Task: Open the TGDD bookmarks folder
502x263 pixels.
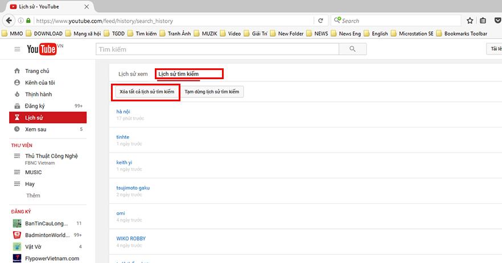Action: coord(114,34)
